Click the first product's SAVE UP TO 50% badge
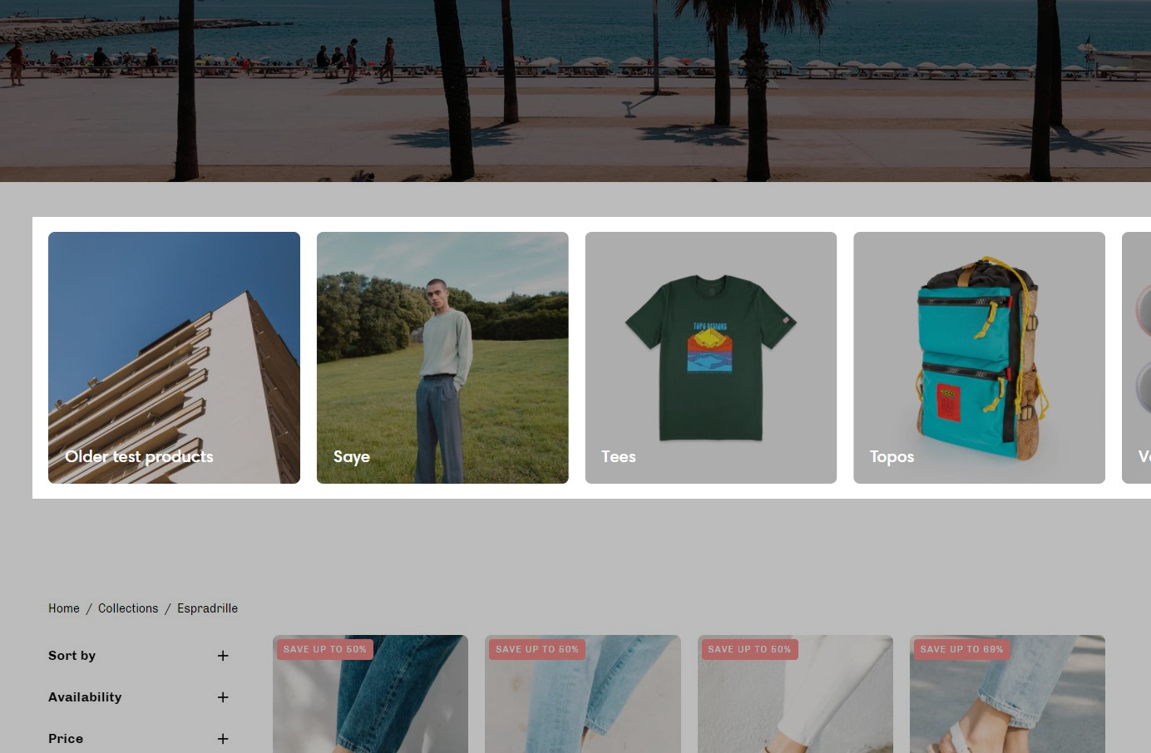The height and width of the screenshot is (753, 1151). [x=324, y=649]
